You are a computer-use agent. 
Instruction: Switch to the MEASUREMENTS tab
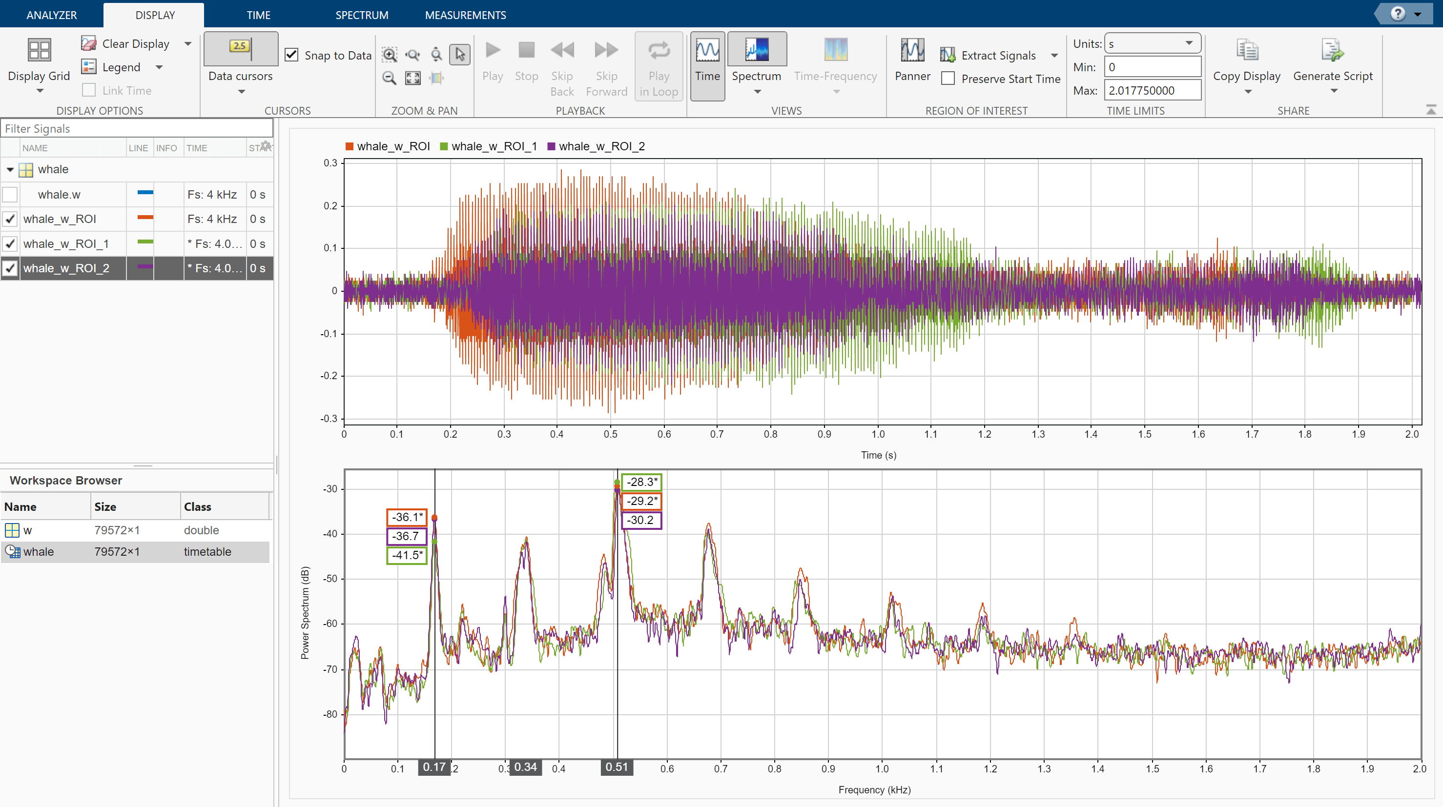coord(465,15)
